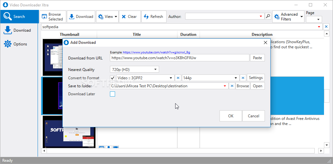The width and height of the screenshot is (333, 164).
Task: Open the 144p resolution dropdown
Action: (x=211, y=78)
